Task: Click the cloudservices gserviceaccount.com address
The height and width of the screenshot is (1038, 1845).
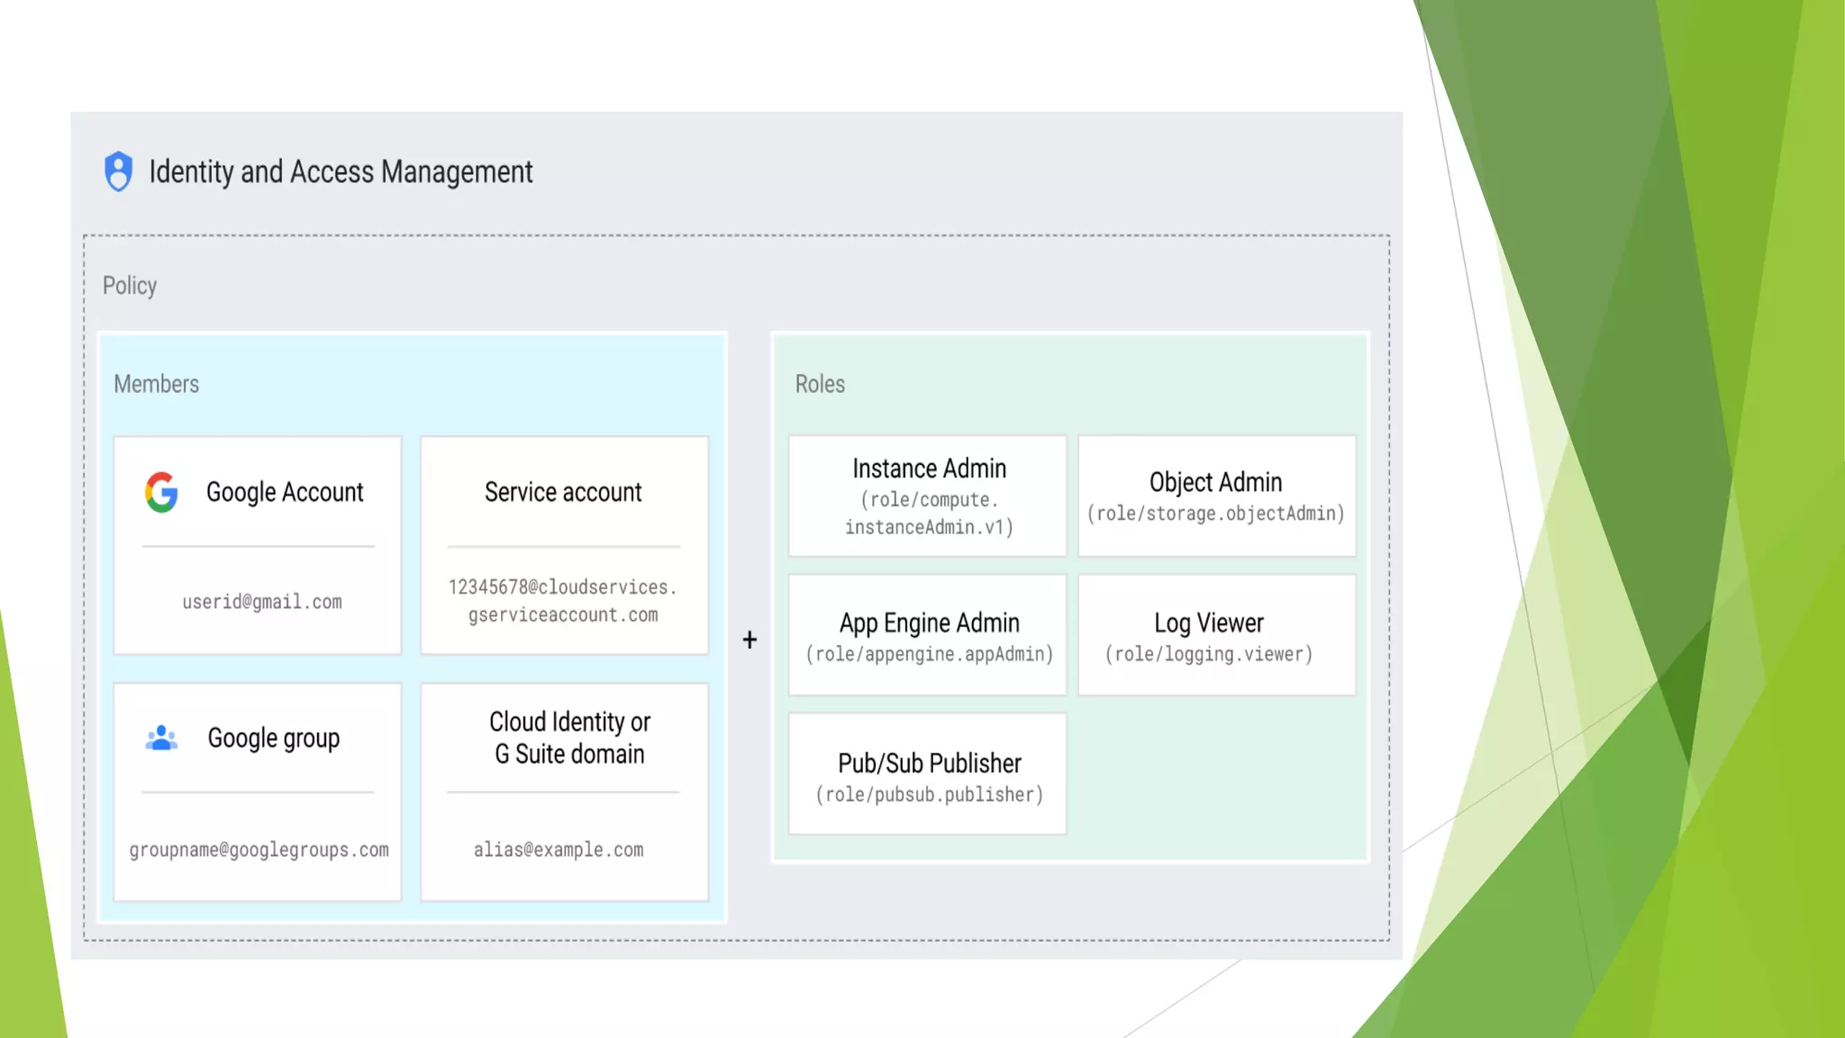Action: (x=563, y=601)
